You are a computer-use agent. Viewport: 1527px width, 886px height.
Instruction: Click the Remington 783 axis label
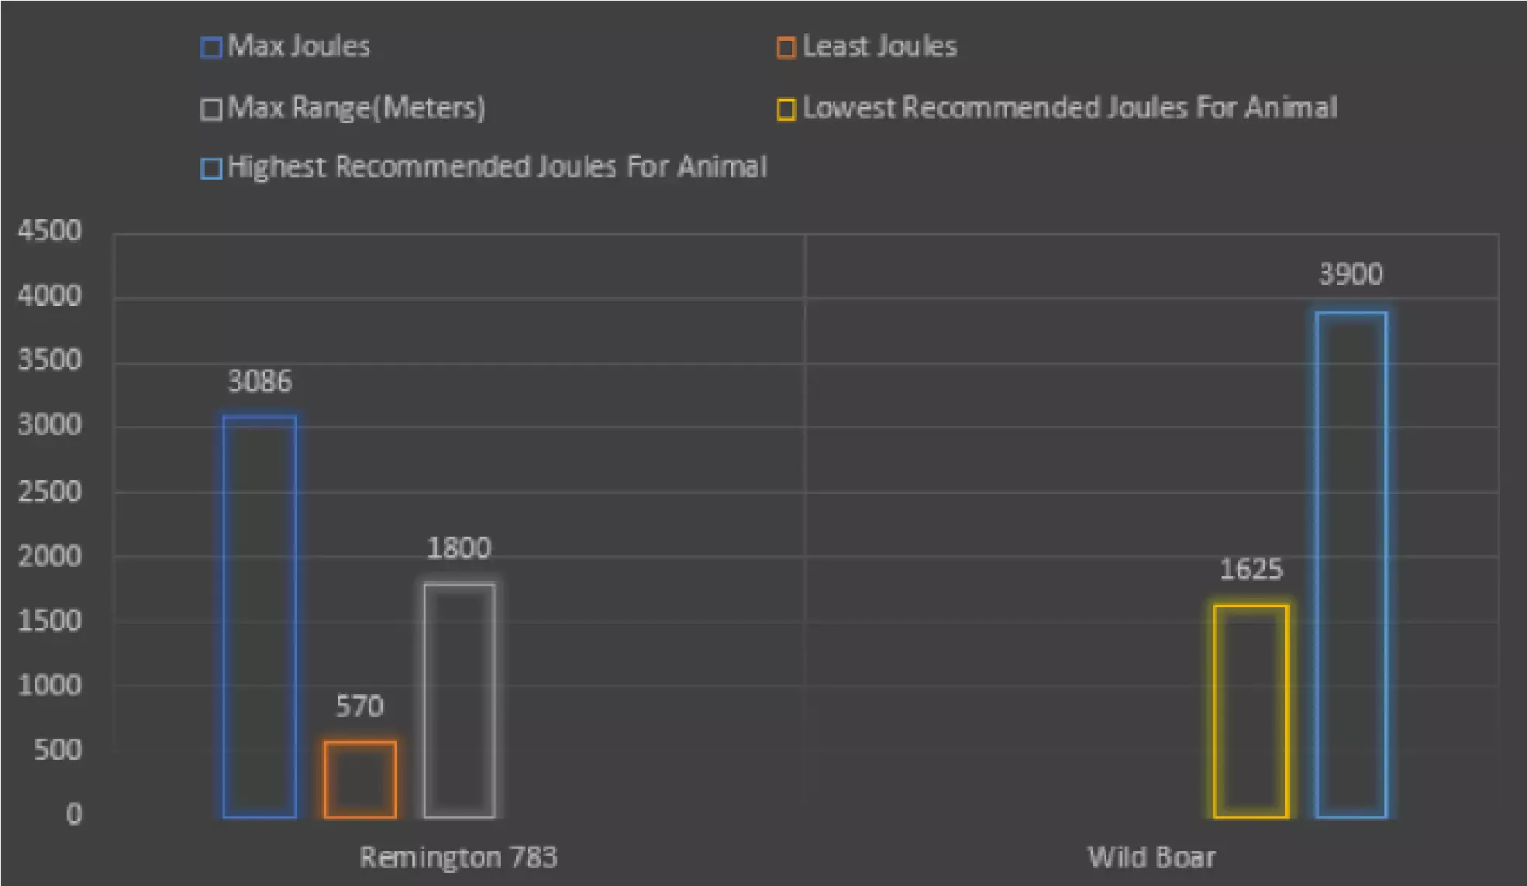(x=458, y=857)
